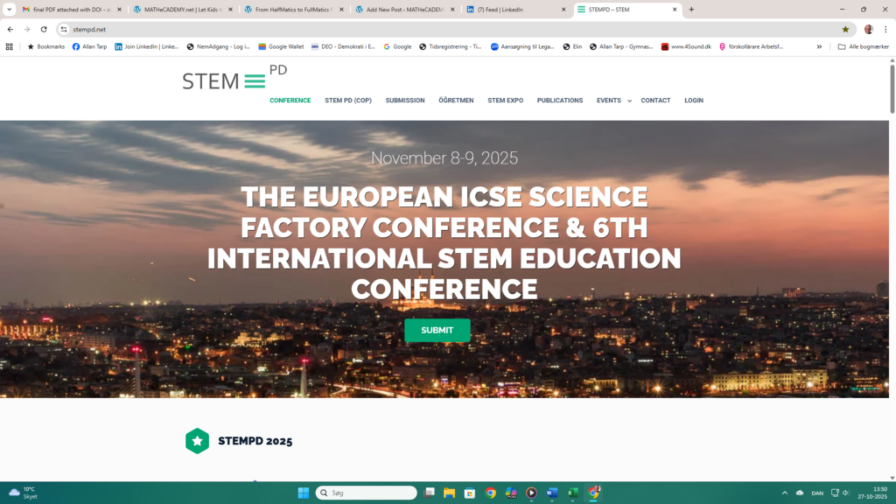Click the green STEMPD 2025 hexagon star icon

[x=198, y=441]
